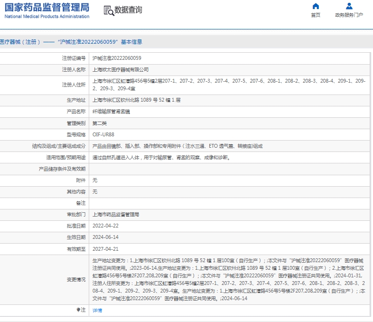Select registration number 沪械注准20222060059 value
This screenshot has height=322, width=373.
[x=117, y=58]
